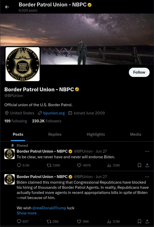
Task: Expand the second post with Show more
Action: pyautogui.click(x=27, y=213)
